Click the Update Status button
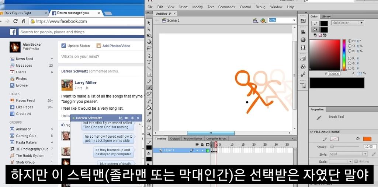This screenshot has width=378, height=187. point(76,46)
